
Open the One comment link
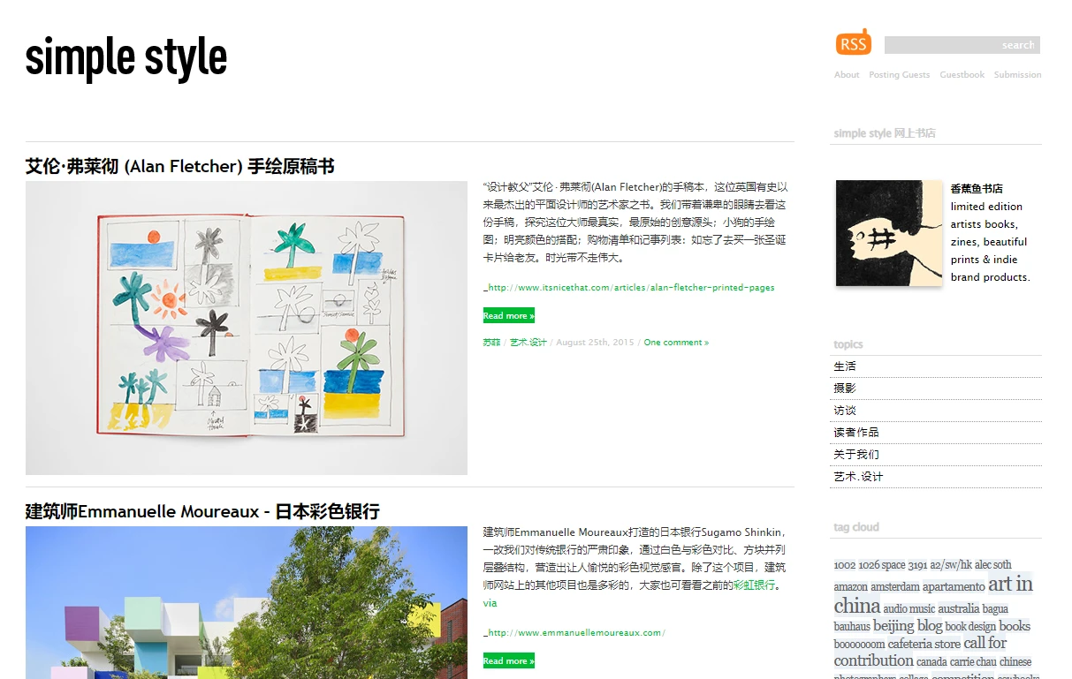click(x=676, y=343)
